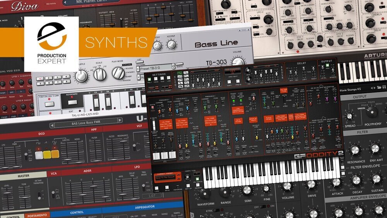Click stepper arrows beside Preset TB-3 G

(173, 66)
